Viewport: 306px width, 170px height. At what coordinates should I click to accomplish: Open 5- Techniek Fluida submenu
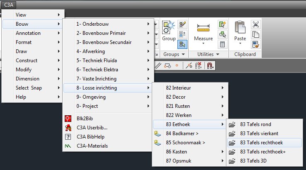107,60
